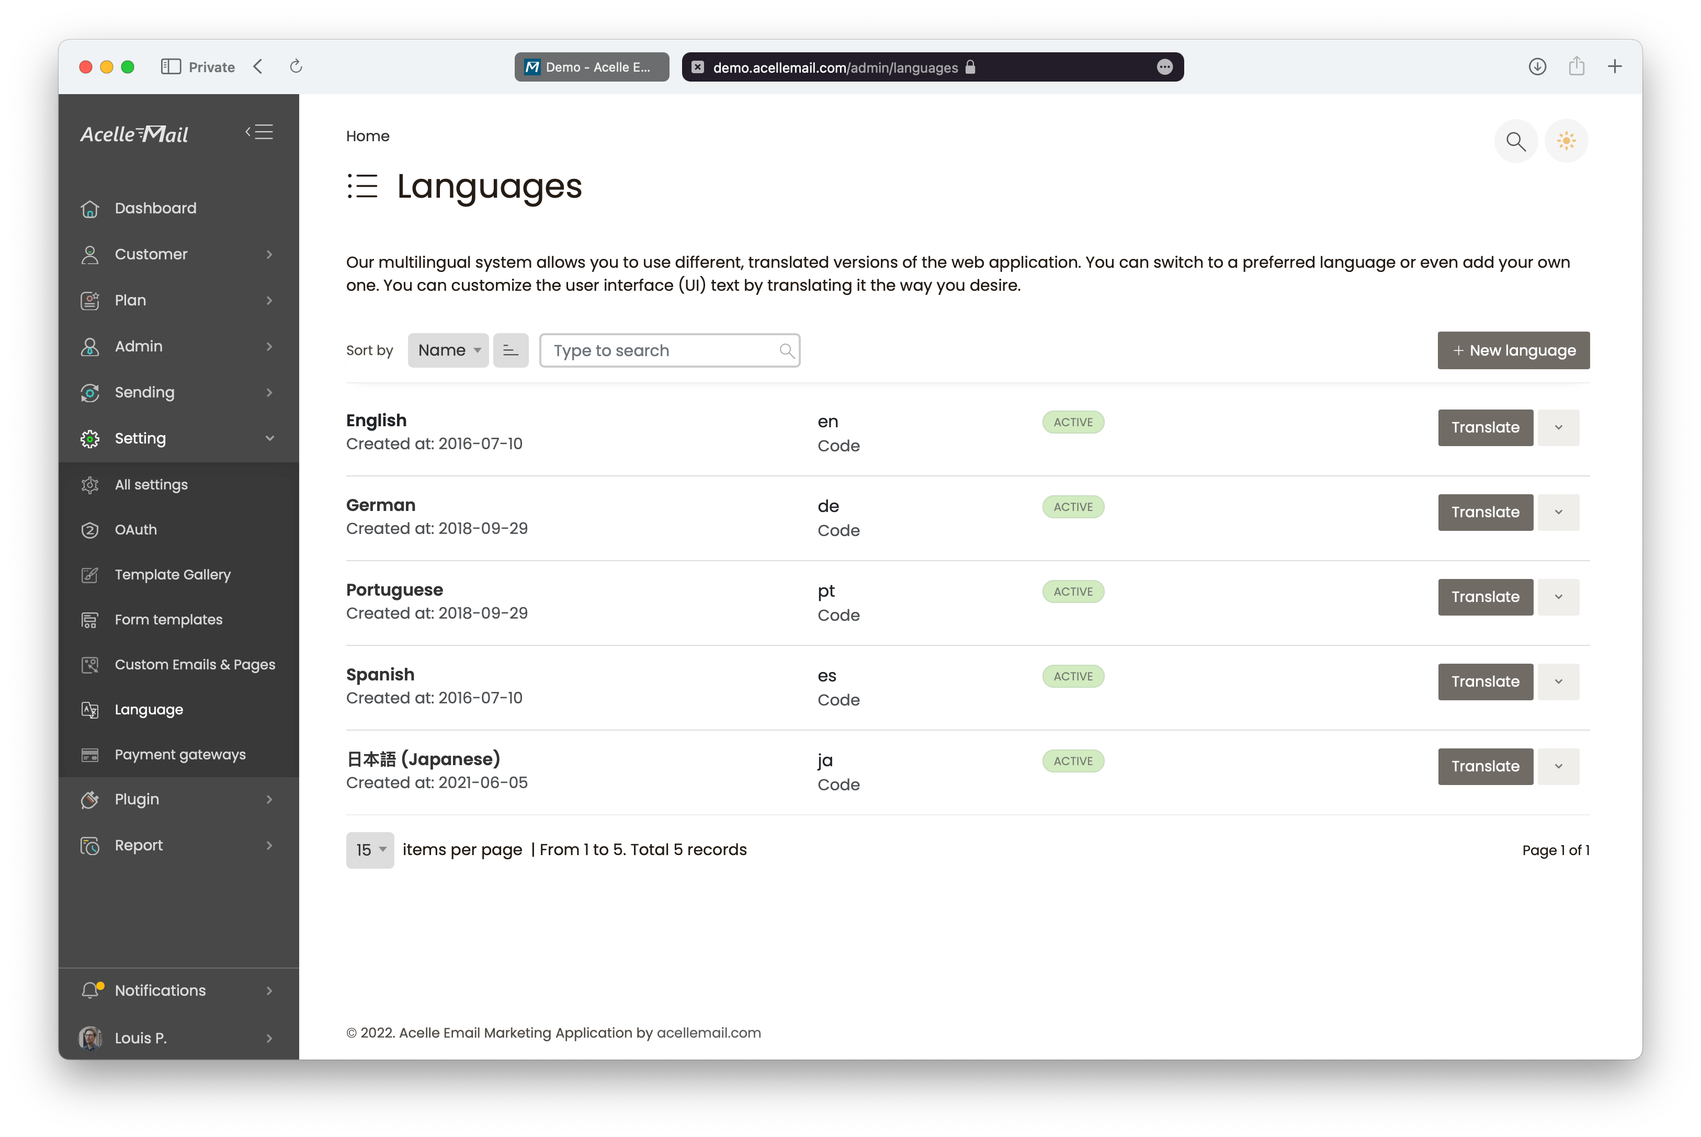
Task: Click the Notifications bell icon
Action: 92,990
